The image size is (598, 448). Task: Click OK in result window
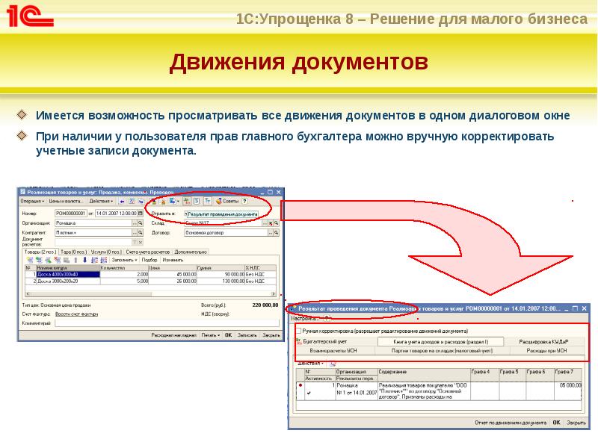(556, 423)
